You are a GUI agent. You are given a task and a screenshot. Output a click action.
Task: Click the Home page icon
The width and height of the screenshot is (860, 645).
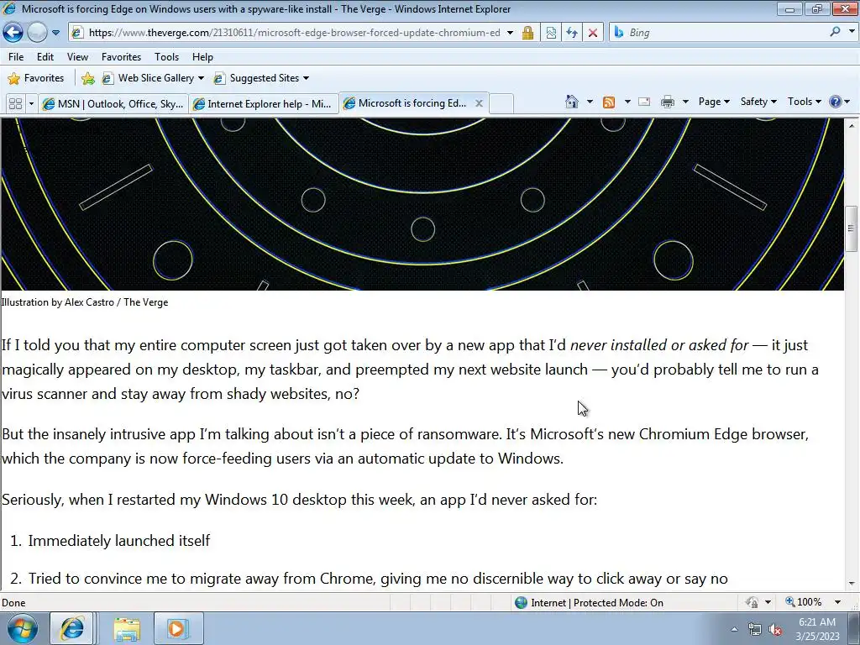(571, 102)
